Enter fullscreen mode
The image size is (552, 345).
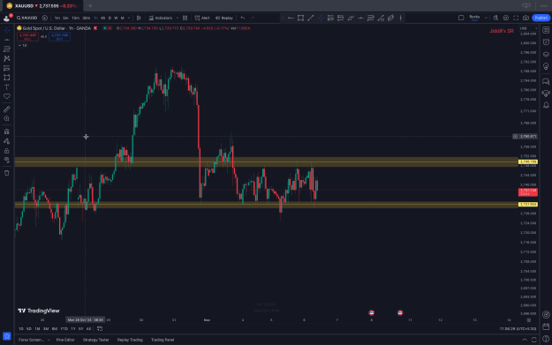516,18
